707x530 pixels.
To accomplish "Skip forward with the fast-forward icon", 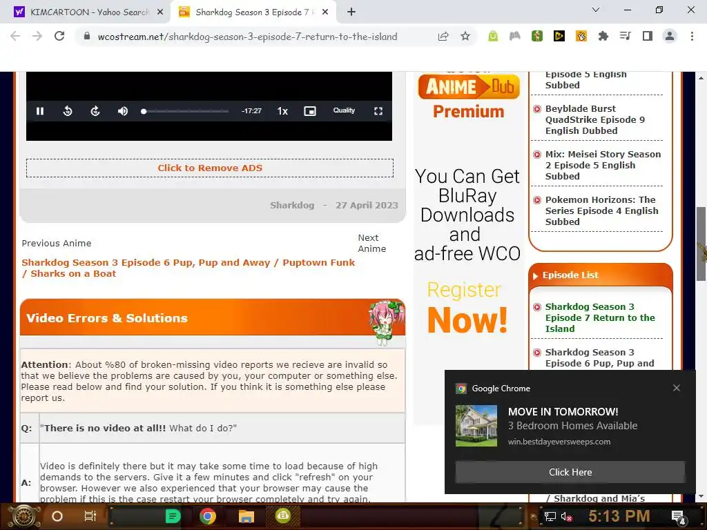I will (x=95, y=111).
